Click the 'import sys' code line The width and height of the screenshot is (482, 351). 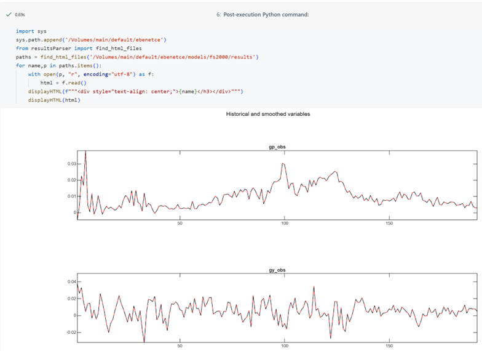coord(31,31)
